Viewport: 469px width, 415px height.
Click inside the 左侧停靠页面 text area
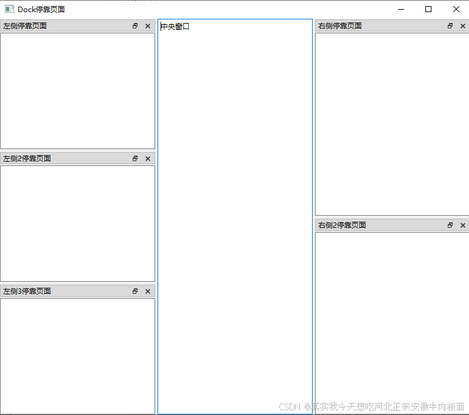(x=78, y=91)
